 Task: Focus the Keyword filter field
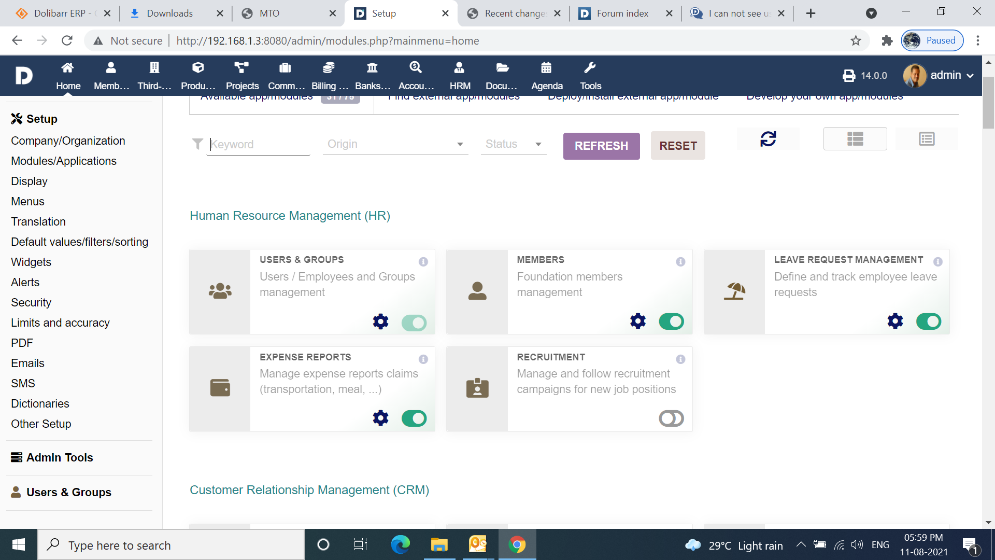(258, 144)
